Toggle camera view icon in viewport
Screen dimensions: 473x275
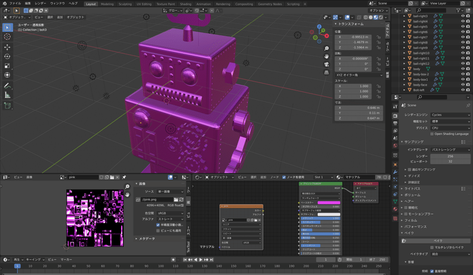[x=326, y=64]
